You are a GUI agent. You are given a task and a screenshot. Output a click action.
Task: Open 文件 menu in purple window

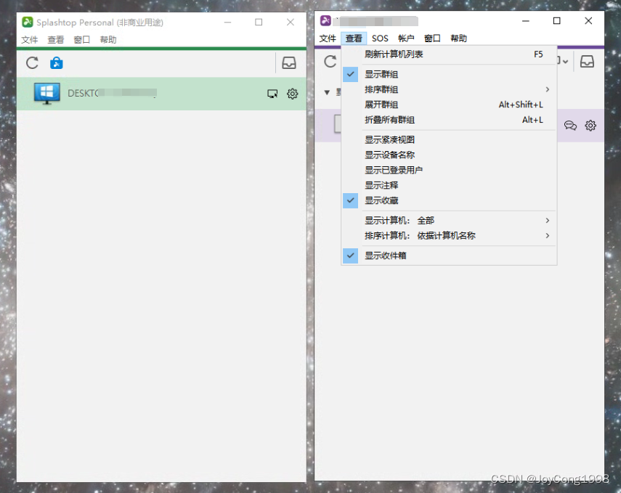(328, 38)
